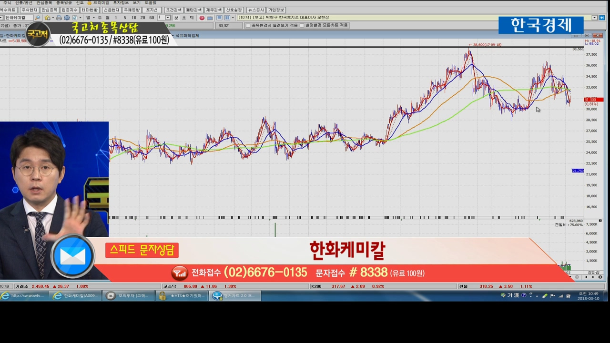Select the 주 (weekly) period button
The height and width of the screenshot is (343, 610).
click(x=100, y=18)
